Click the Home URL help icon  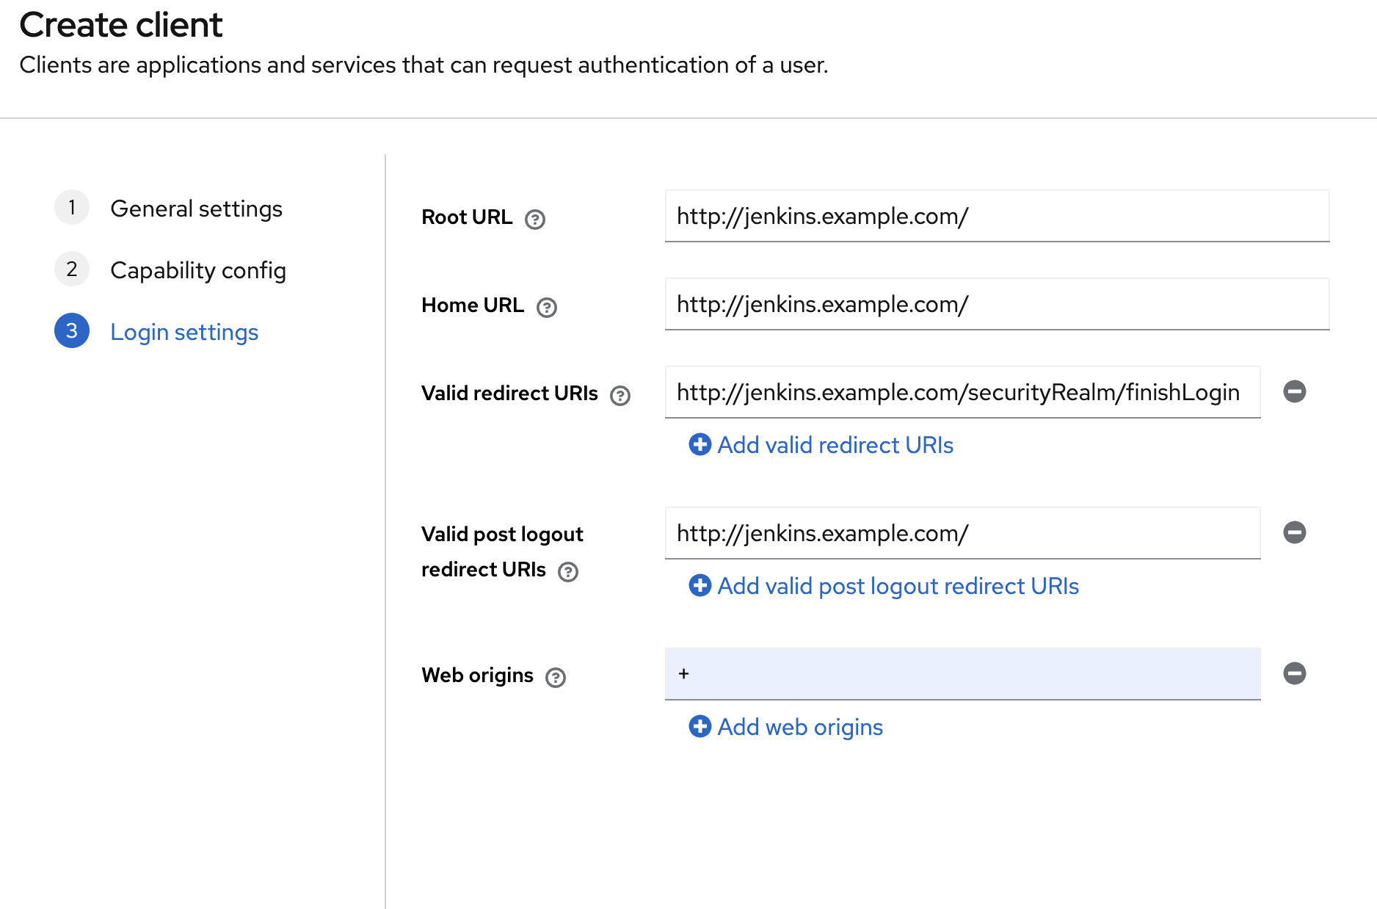pos(547,308)
